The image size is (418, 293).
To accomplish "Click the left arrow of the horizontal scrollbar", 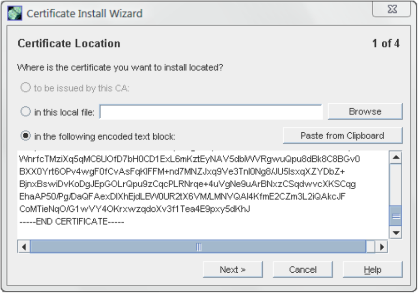I will tap(24, 247).
